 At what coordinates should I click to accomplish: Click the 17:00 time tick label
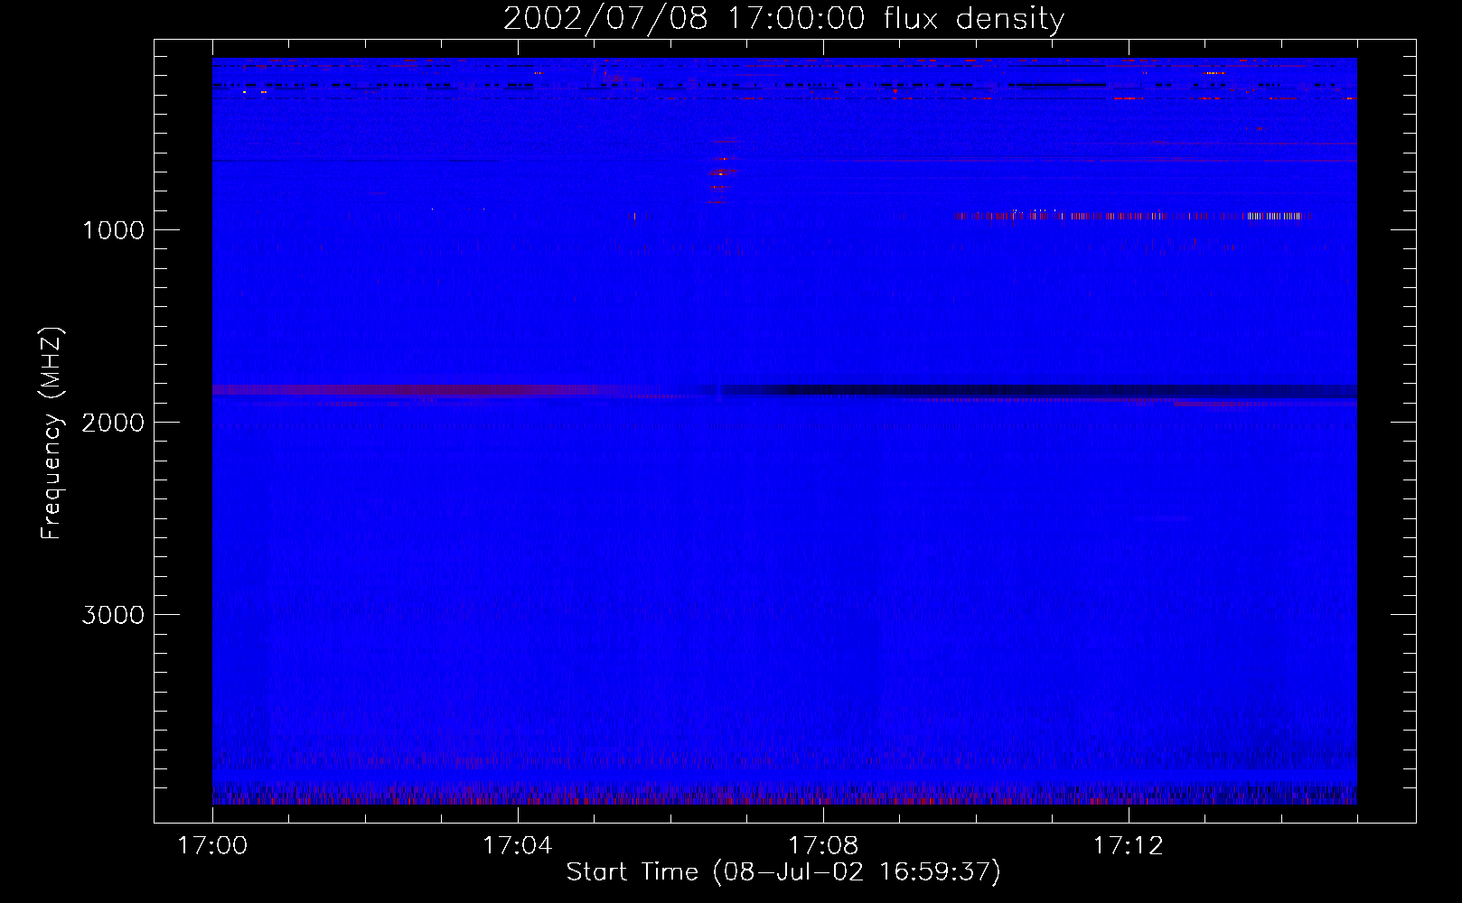click(212, 846)
